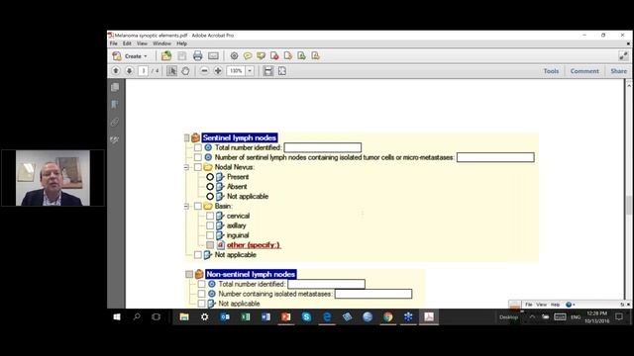Image resolution: width=634 pixels, height=356 pixels.
Task: Collapse the Nodal Nevus tree node
Action: click(186, 167)
